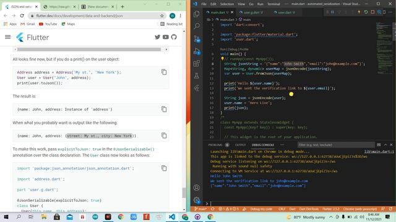Image resolution: width=396 pixels, height=222 pixels.
Task: Switch to the user.g.dart editor tab
Action: [x=251, y=12]
